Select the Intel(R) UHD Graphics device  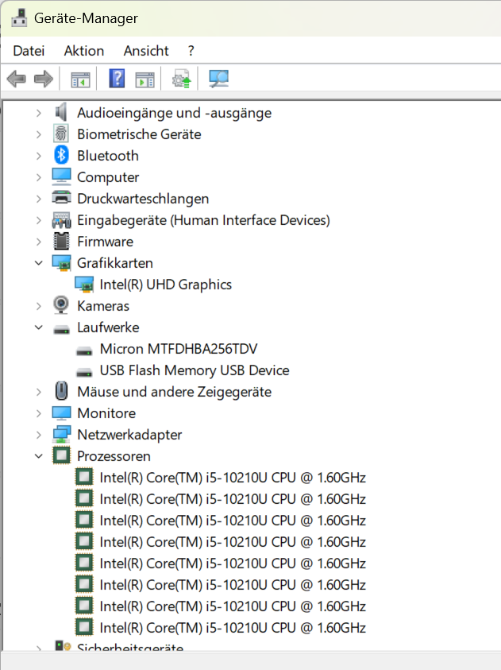click(166, 285)
